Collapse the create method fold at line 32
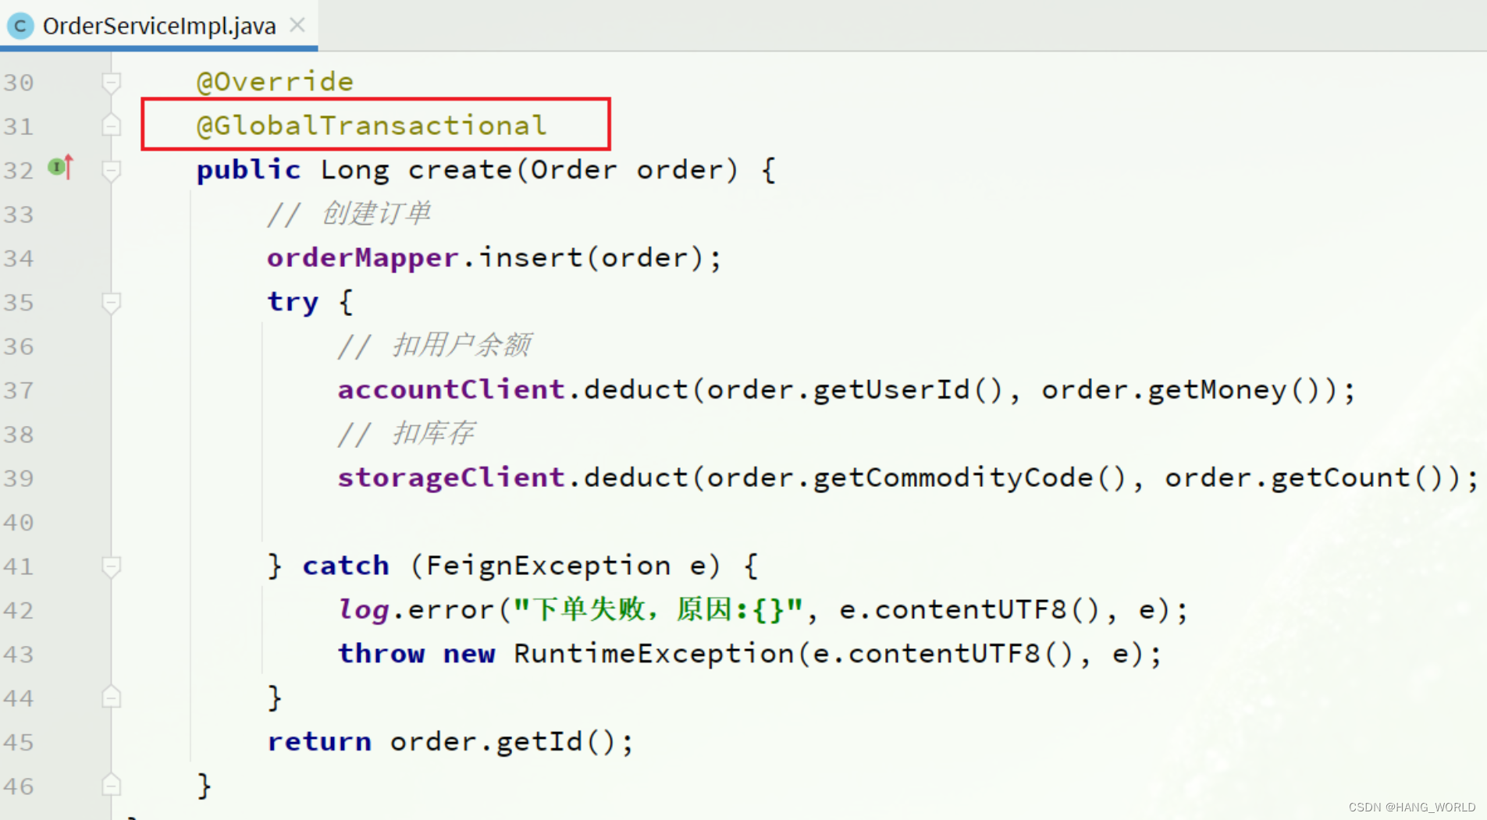This screenshot has width=1487, height=820. [112, 170]
